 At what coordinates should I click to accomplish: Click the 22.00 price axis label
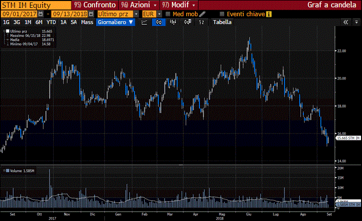pyautogui.click(x=342, y=51)
